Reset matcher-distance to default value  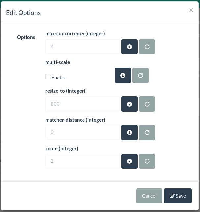(x=147, y=132)
